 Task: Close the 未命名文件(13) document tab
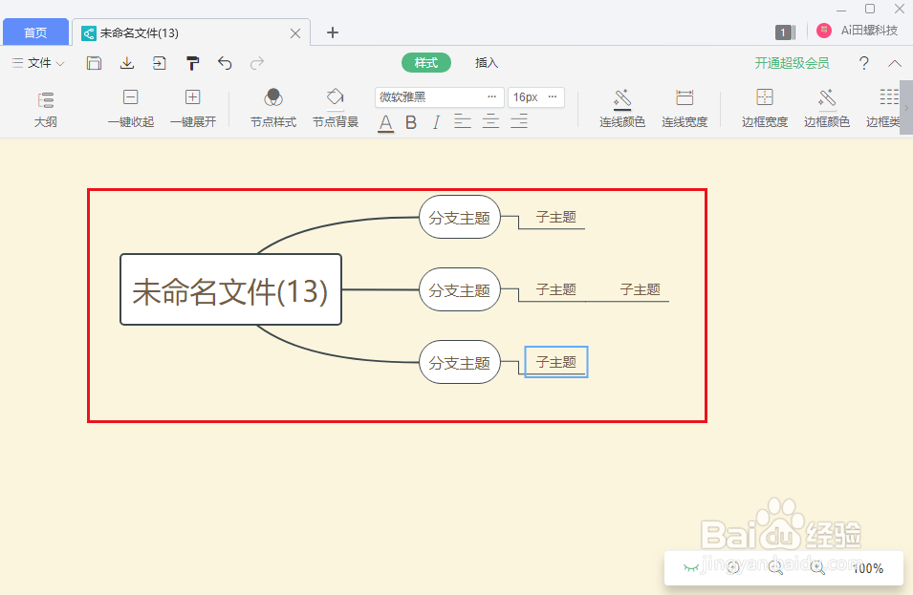coord(295,33)
